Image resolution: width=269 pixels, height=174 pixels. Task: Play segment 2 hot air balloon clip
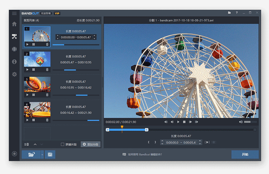[27, 69]
